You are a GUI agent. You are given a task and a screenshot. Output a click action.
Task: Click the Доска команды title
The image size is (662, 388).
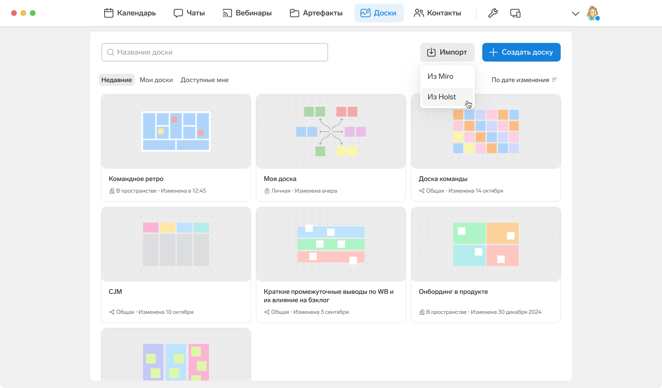pos(443,179)
